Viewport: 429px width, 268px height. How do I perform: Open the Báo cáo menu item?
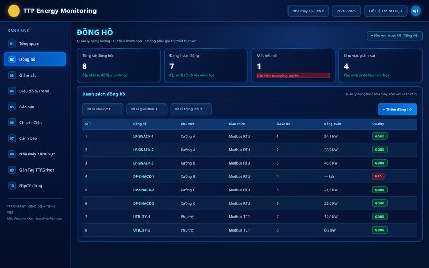(35, 107)
